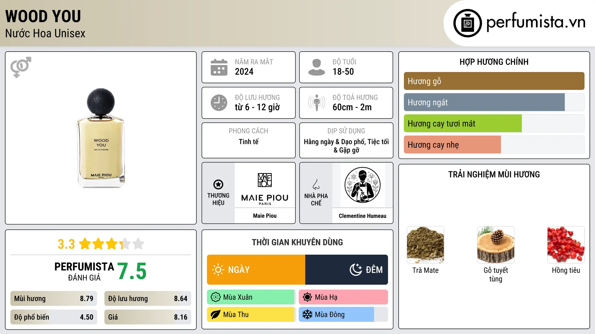The height and width of the screenshot is (334, 595).
Task: Click the first gold rating star
Action: [x=85, y=244]
